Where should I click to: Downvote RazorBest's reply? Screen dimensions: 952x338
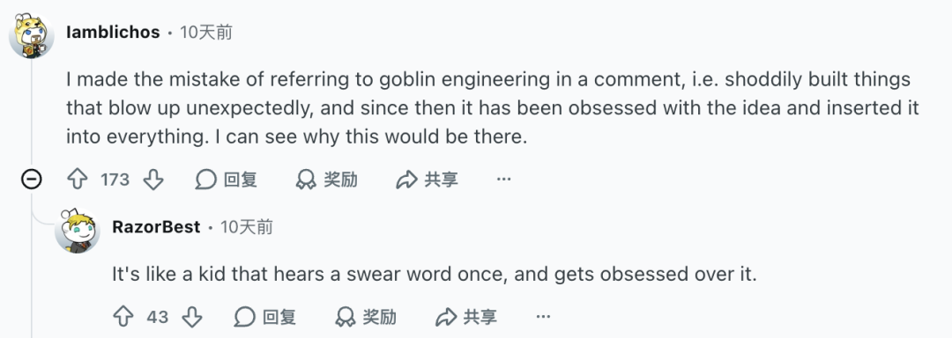click(x=192, y=316)
